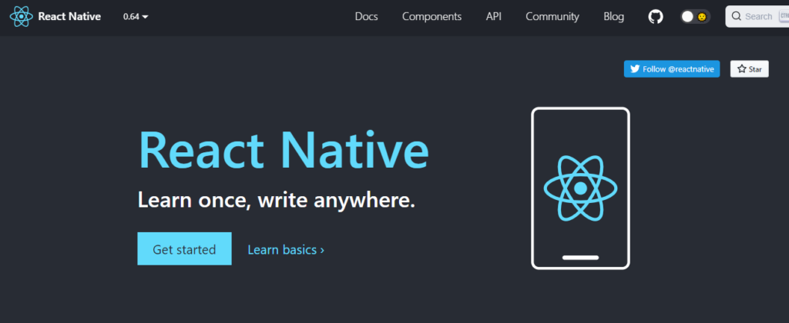This screenshot has width=789, height=323.
Task: Follow the Learn basics link
Action: click(286, 249)
